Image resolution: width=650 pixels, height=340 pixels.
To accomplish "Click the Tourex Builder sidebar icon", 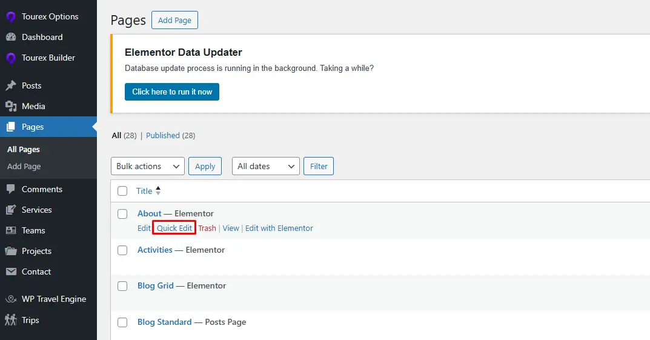I will [x=11, y=58].
